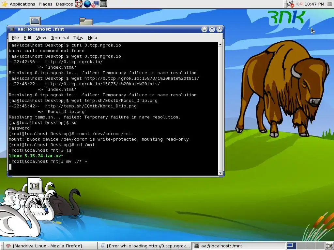This screenshot has width=334, height=250.
Task: Click the 10:47 PM clock
Action: point(314,4)
